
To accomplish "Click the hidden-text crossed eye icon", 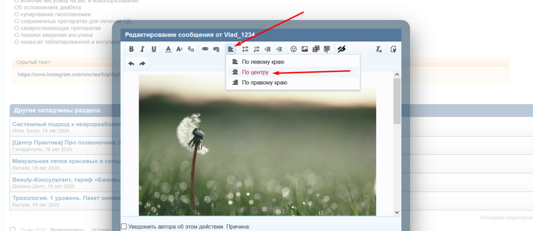I will [x=342, y=49].
